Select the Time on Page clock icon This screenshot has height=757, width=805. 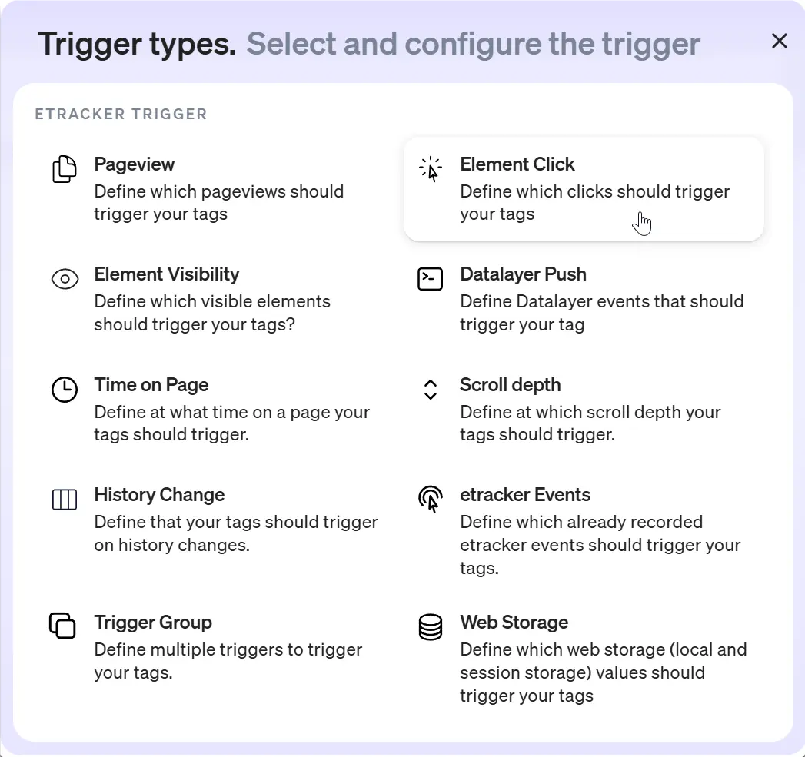[x=64, y=390]
